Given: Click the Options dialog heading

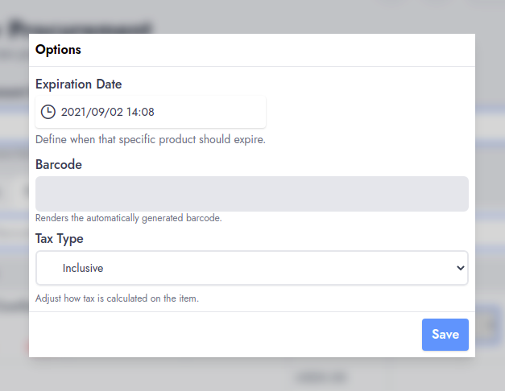Looking at the screenshot, I should click(x=58, y=50).
